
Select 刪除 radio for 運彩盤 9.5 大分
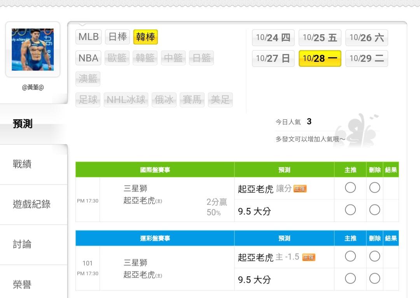[374, 279]
